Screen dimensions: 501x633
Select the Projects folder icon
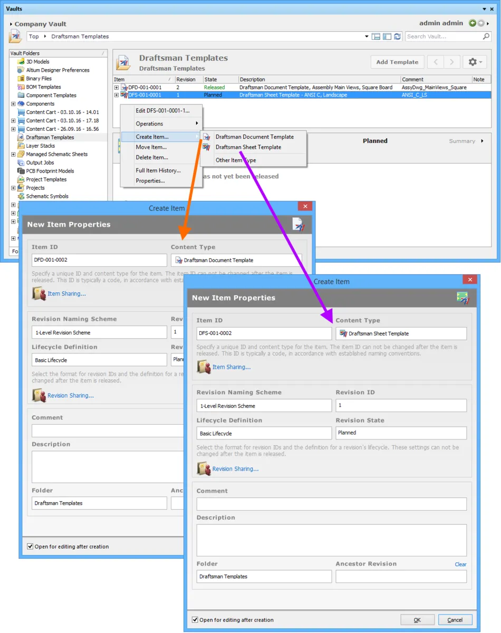tap(21, 188)
